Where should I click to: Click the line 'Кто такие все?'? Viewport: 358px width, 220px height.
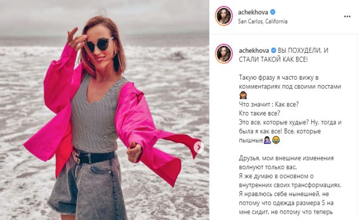tap(259, 113)
